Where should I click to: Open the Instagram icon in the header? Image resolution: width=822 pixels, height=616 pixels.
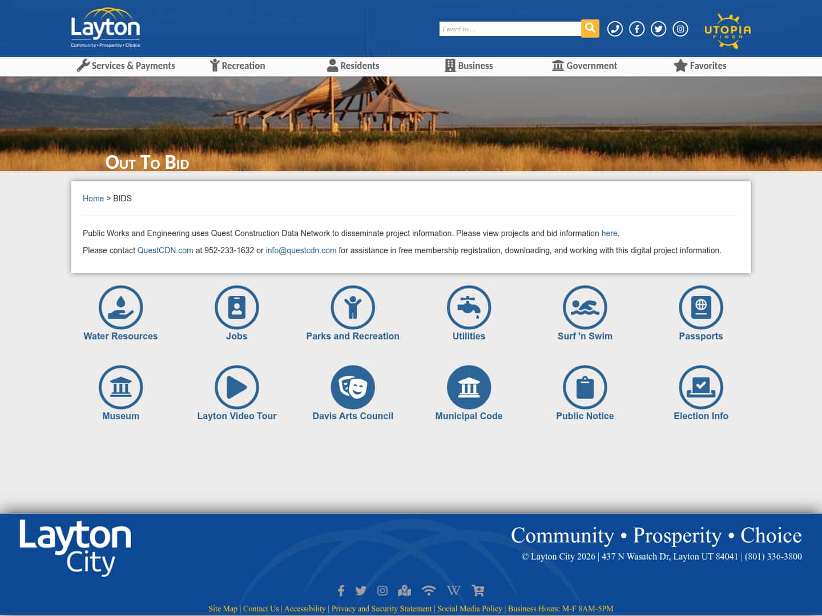pos(680,29)
